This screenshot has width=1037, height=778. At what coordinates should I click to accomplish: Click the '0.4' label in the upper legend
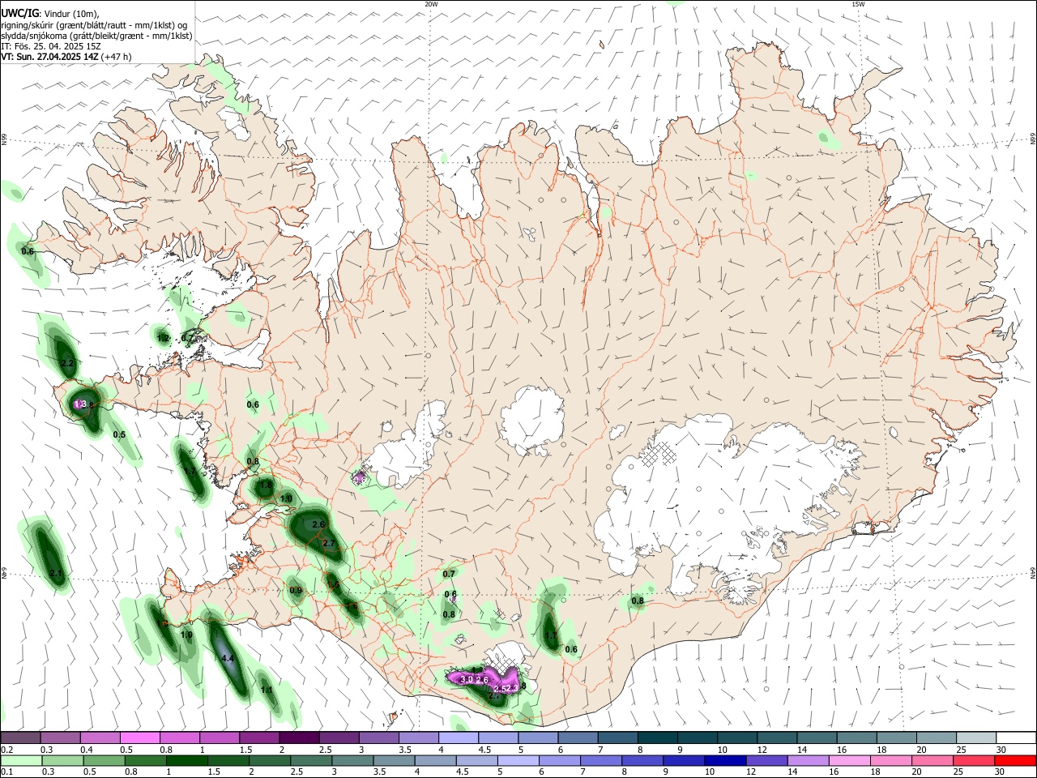(87, 750)
